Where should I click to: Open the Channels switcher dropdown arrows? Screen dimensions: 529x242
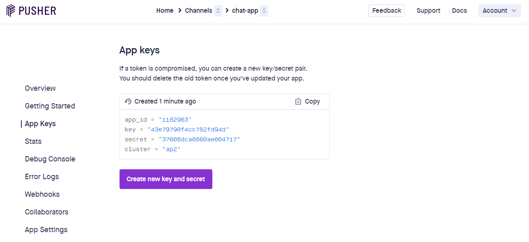(218, 11)
